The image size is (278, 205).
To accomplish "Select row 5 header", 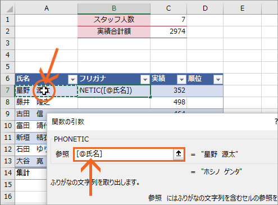I will tap(7, 67).
